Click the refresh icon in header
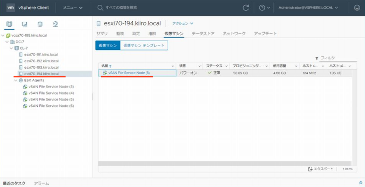The width and height of the screenshot is (365, 187). point(246,7)
